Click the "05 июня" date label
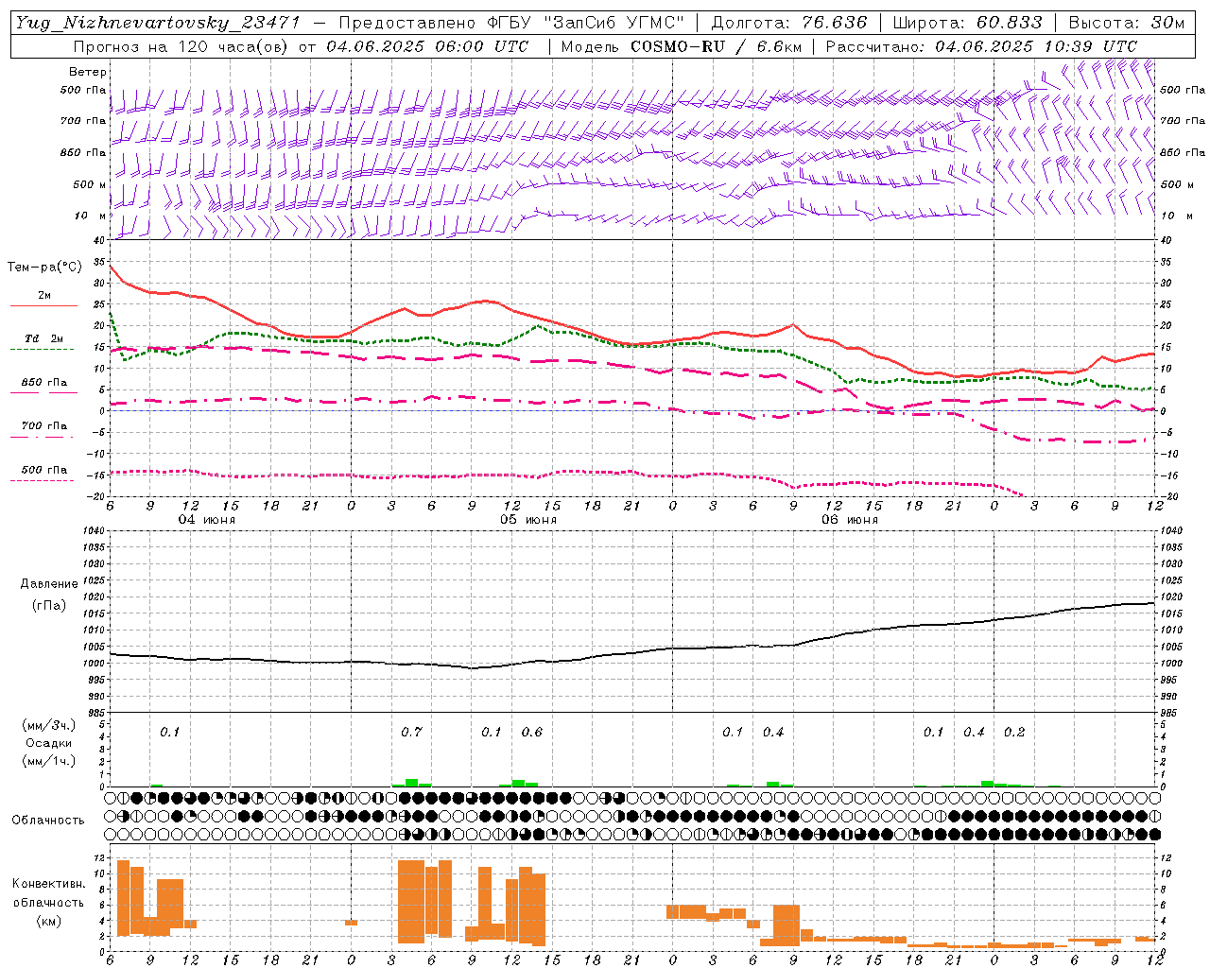Image resolution: width=1210 pixels, height=968 pixels. click(528, 520)
